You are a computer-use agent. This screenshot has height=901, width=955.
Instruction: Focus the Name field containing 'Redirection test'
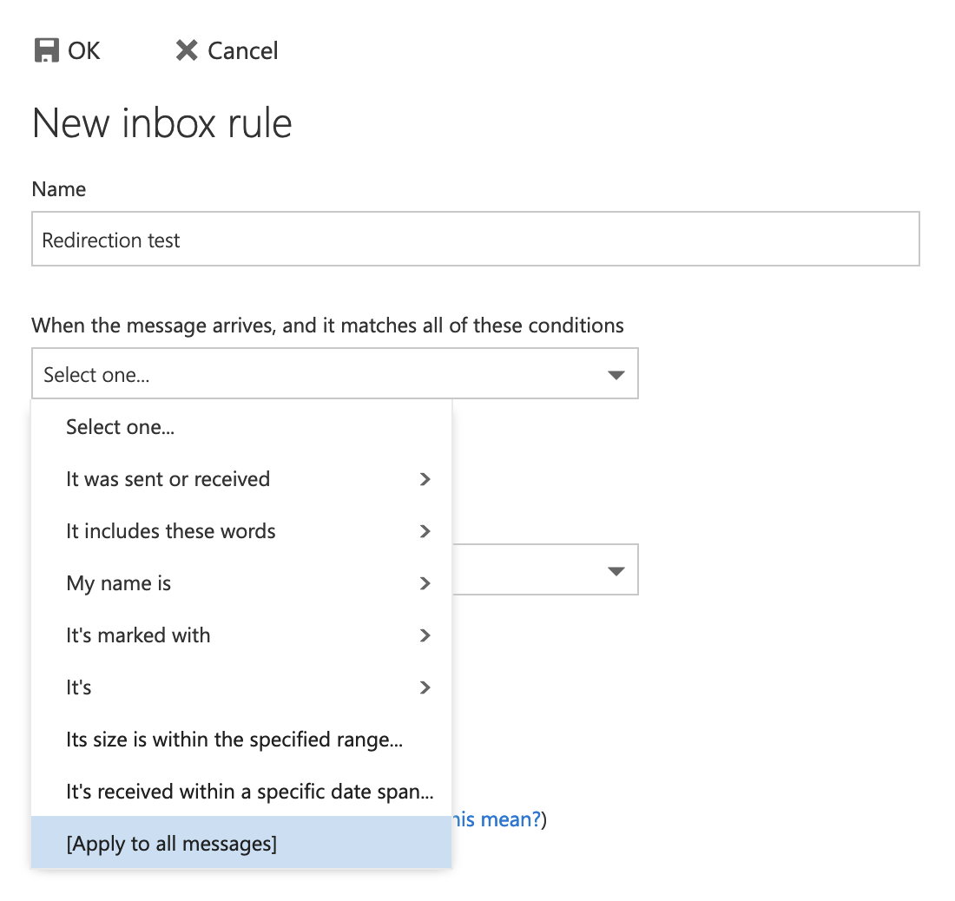[475, 240]
